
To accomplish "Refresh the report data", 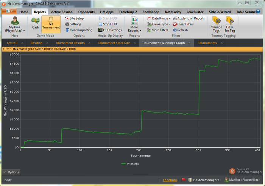I will 180,30.
